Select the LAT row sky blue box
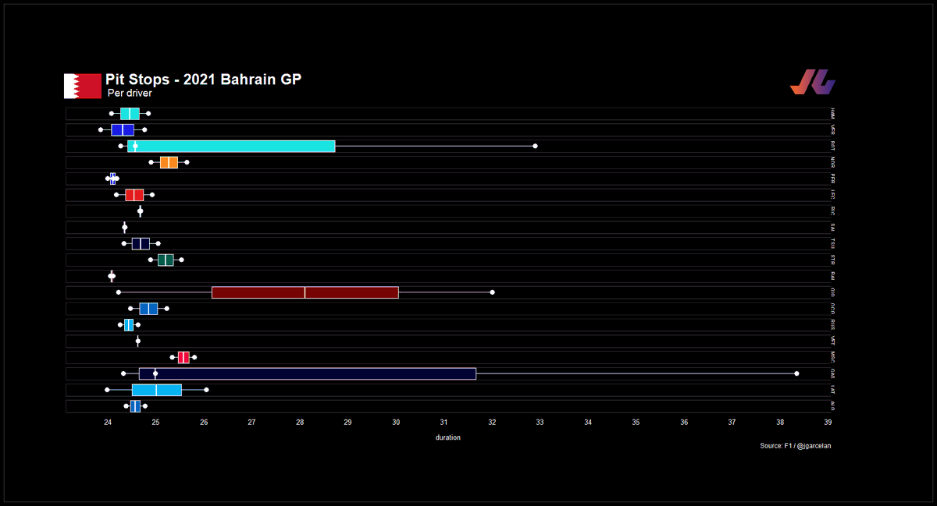The height and width of the screenshot is (506, 937). 157,390
